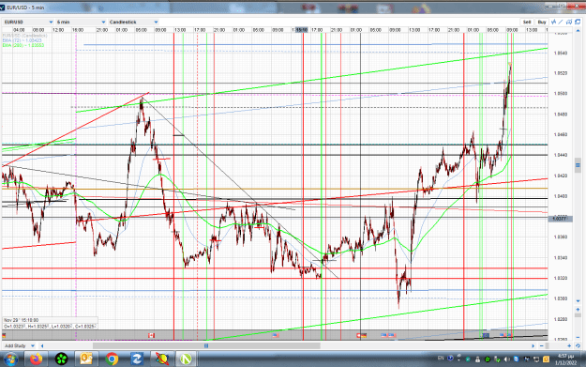Click the Canada flag event marker
The width and height of the screenshot is (586, 367).
tap(151, 335)
